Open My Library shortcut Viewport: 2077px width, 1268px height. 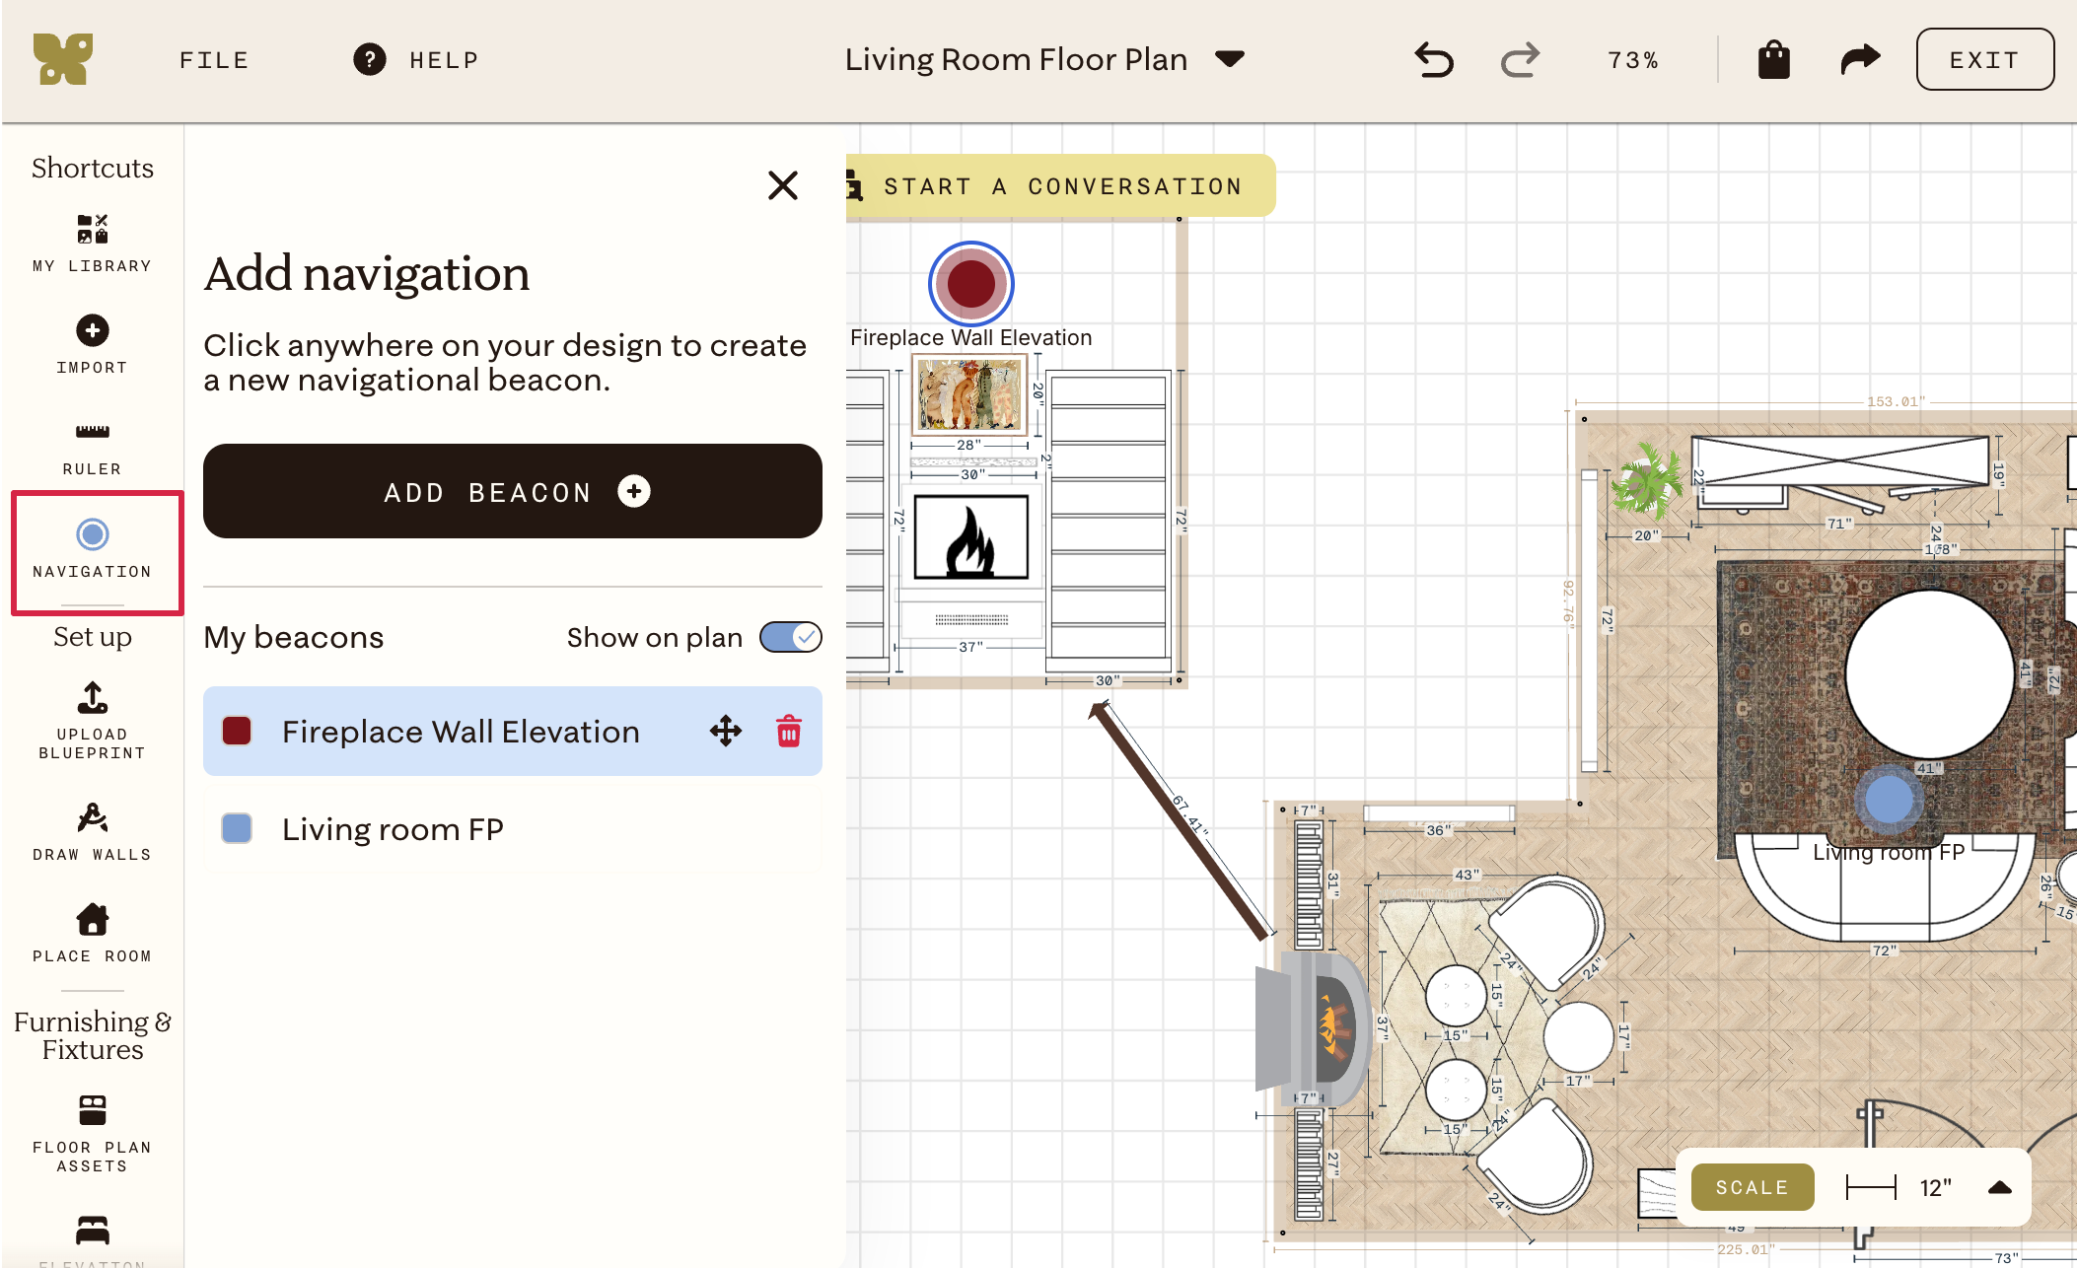point(92,244)
